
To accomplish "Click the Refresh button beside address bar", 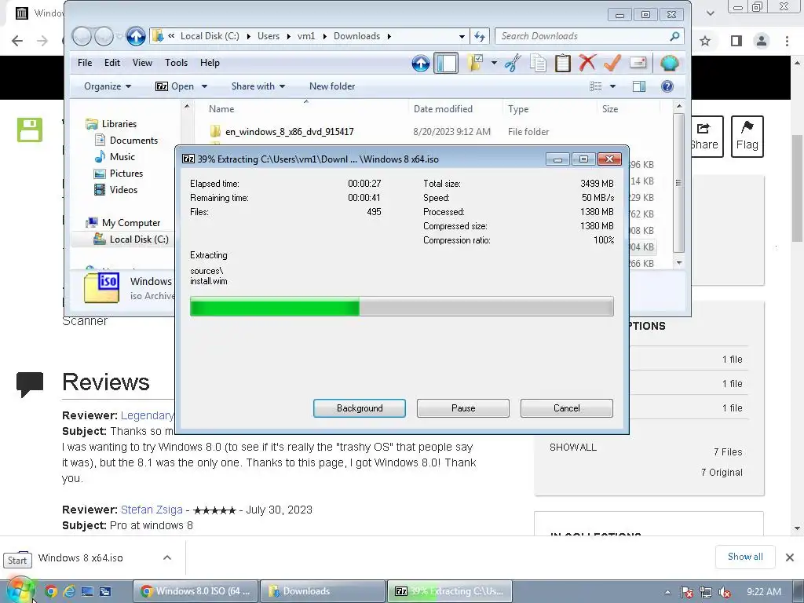I will pyautogui.click(x=480, y=36).
